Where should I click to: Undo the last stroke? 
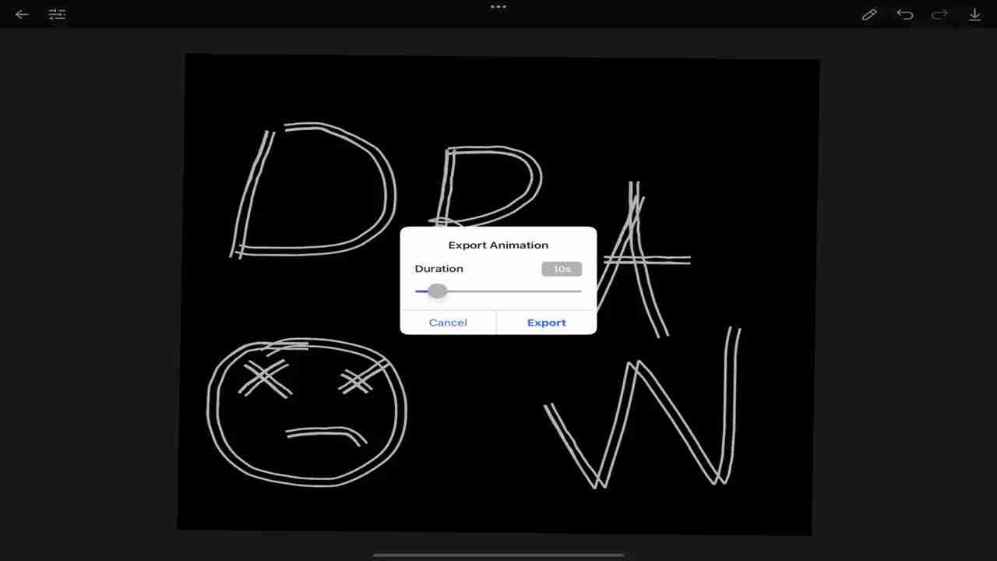pyautogui.click(x=904, y=14)
